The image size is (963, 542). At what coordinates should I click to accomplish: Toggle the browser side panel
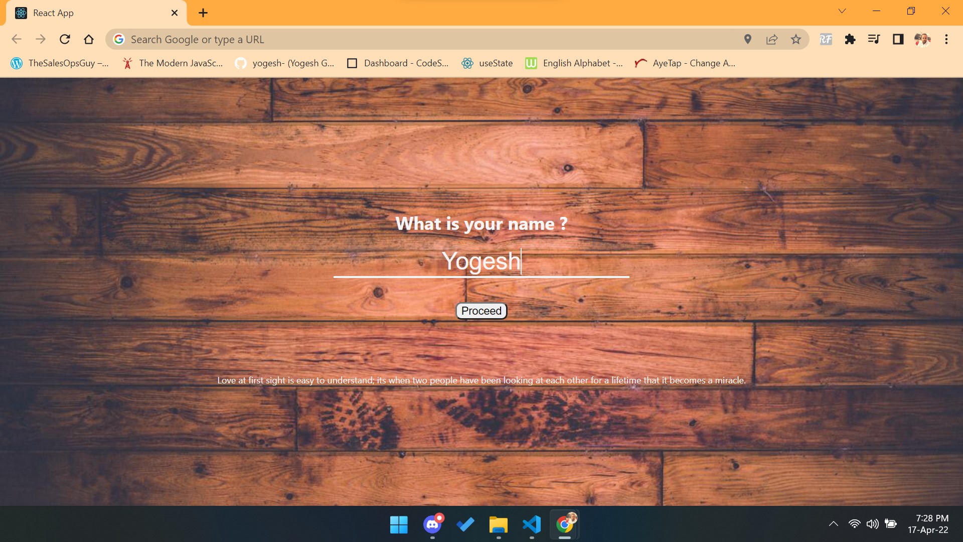tap(898, 39)
